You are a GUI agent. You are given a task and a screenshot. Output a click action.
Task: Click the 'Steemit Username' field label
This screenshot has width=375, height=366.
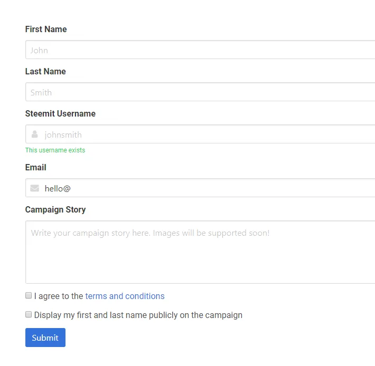60,113
